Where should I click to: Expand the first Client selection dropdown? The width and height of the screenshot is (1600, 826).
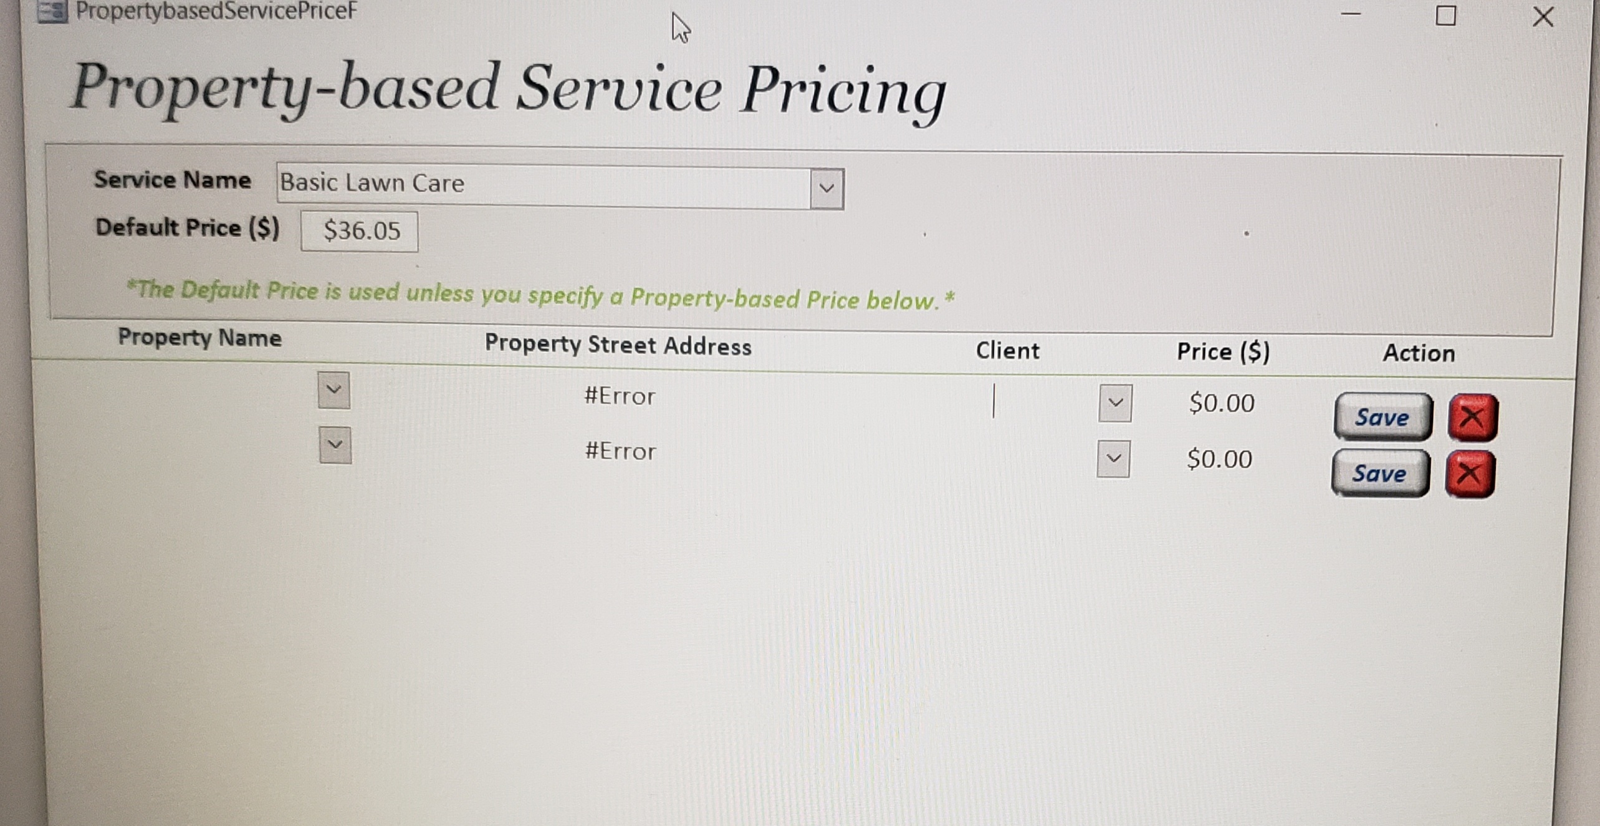pyautogui.click(x=1114, y=404)
